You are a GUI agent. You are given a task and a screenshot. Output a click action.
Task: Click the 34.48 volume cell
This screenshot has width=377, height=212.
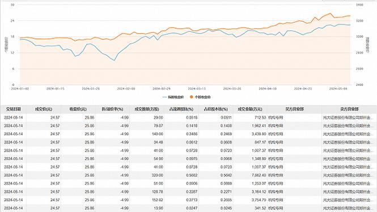coord(158,142)
